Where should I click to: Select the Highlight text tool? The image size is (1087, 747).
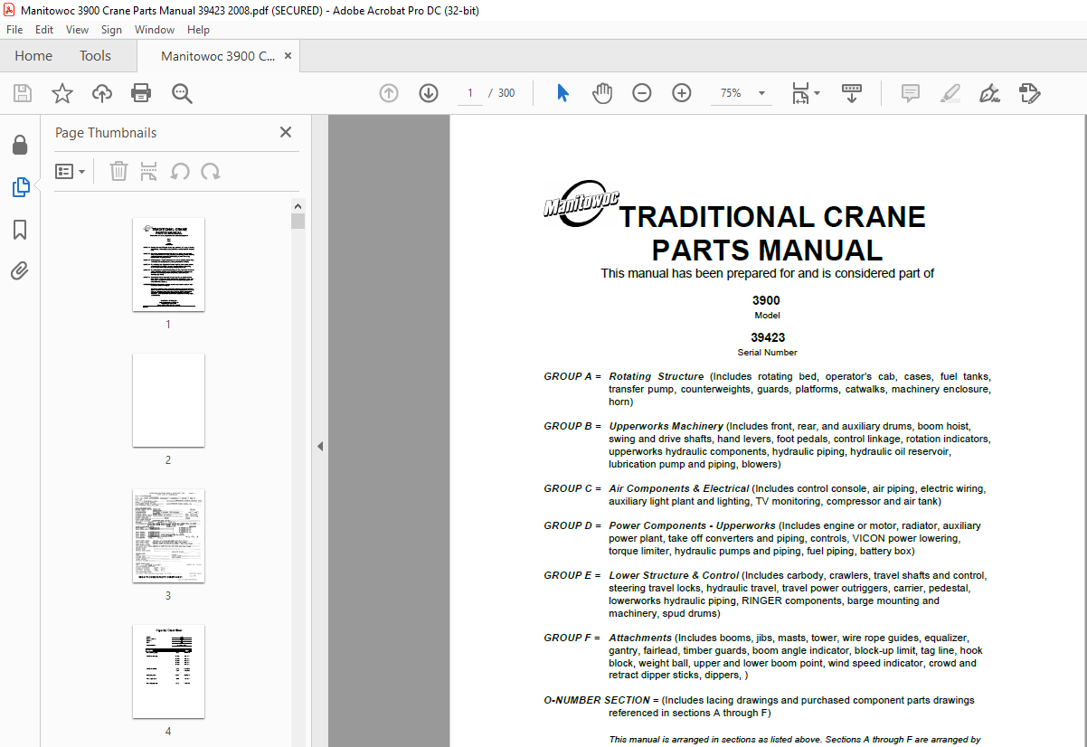point(950,93)
